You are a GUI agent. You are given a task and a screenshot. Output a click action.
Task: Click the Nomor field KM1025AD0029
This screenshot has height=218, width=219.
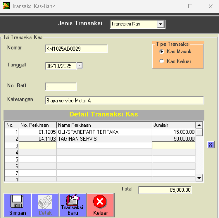tap(76, 49)
